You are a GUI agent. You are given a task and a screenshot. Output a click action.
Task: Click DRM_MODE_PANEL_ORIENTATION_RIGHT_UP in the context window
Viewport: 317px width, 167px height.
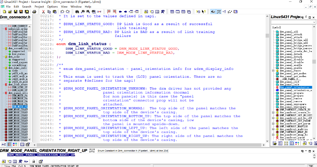click(x=41, y=155)
